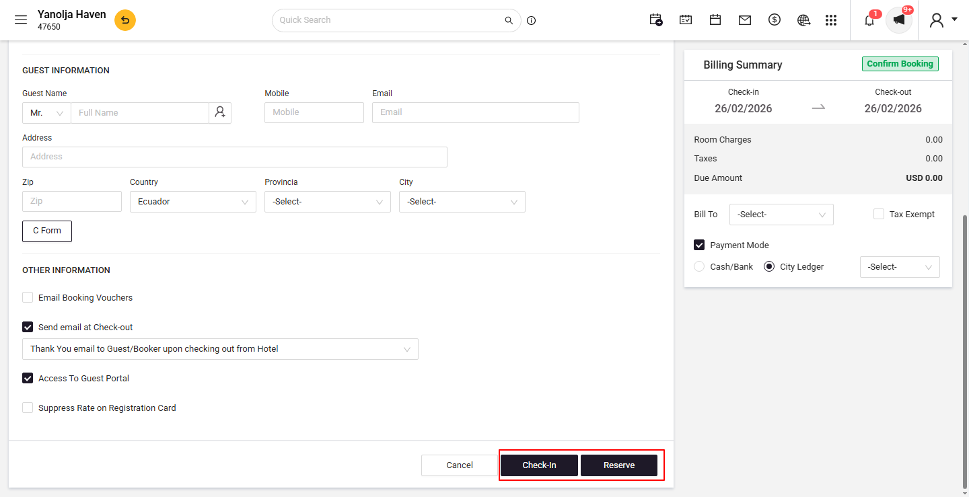Open the user profile menu
This screenshot has width=969, height=497.
[943, 20]
